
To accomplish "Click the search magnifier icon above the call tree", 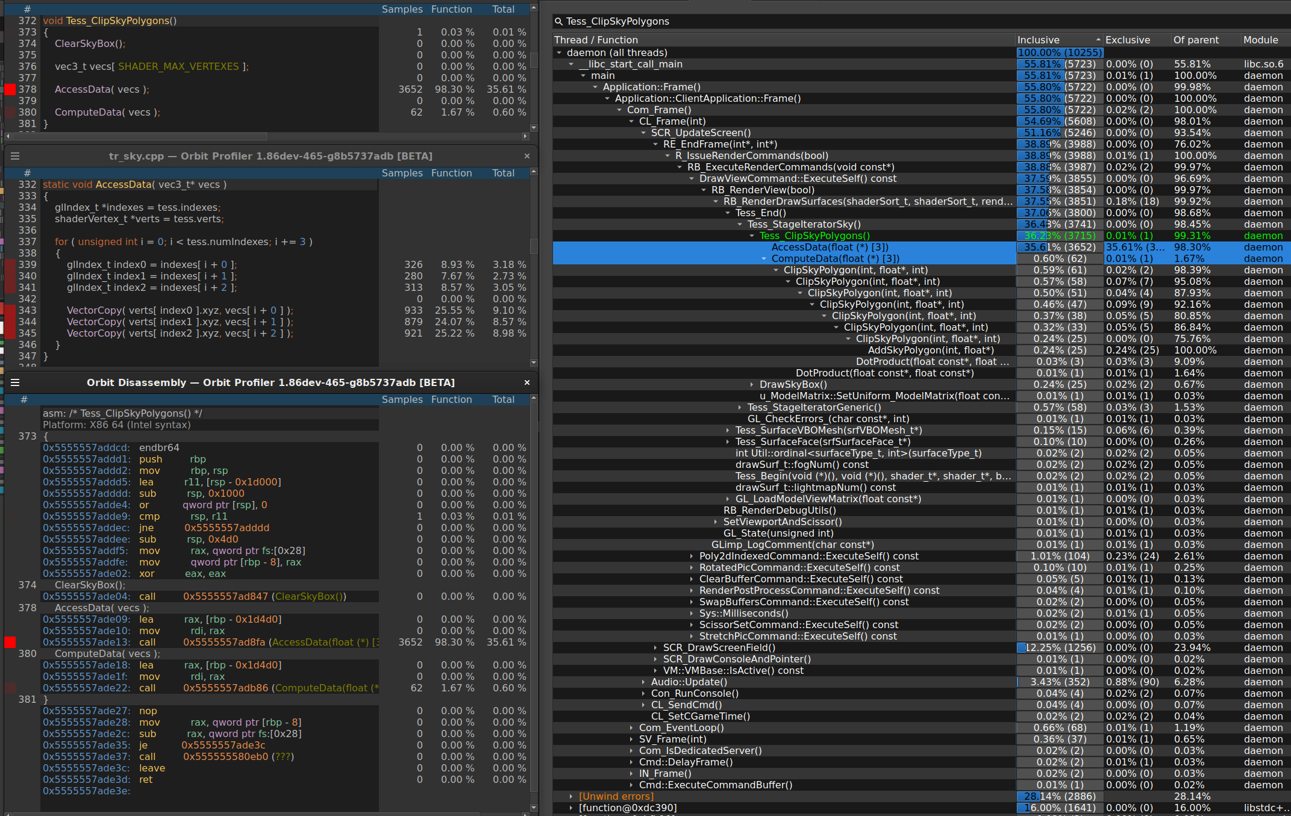I will (x=558, y=21).
